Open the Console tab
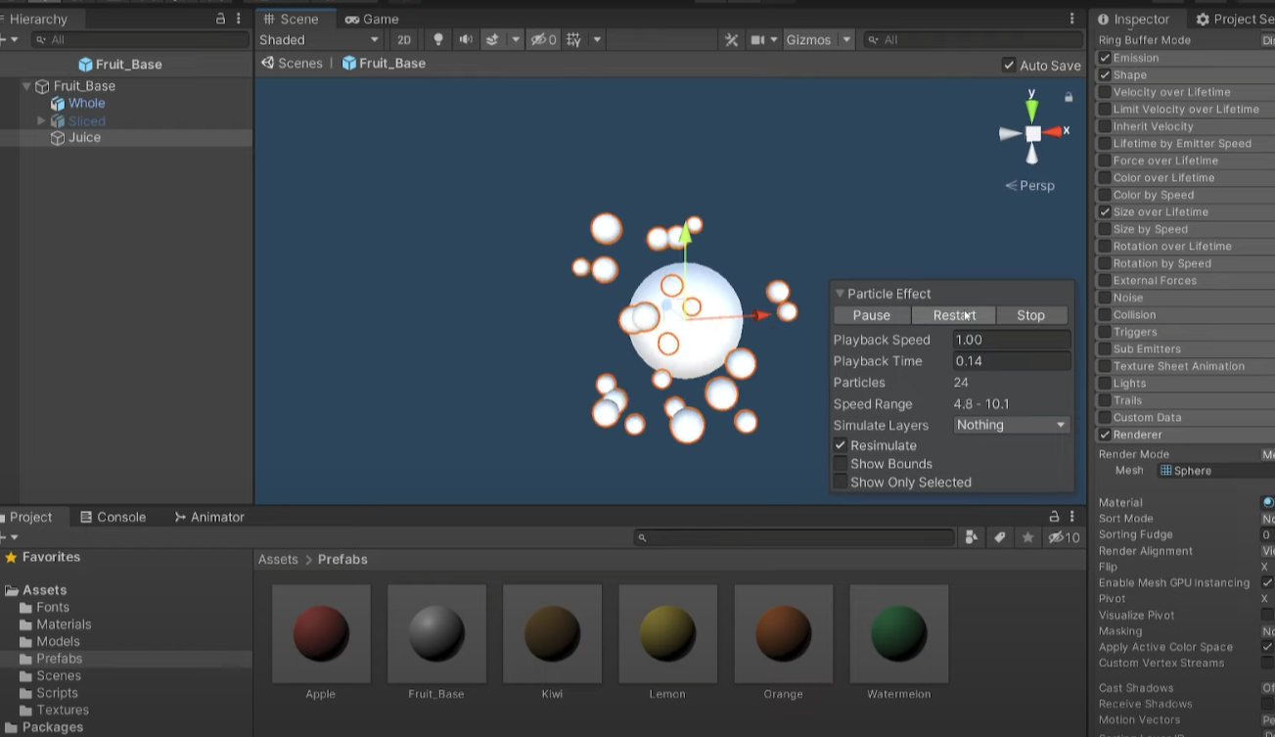The height and width of the screenshot is (737, 1275). click(113, 517)
